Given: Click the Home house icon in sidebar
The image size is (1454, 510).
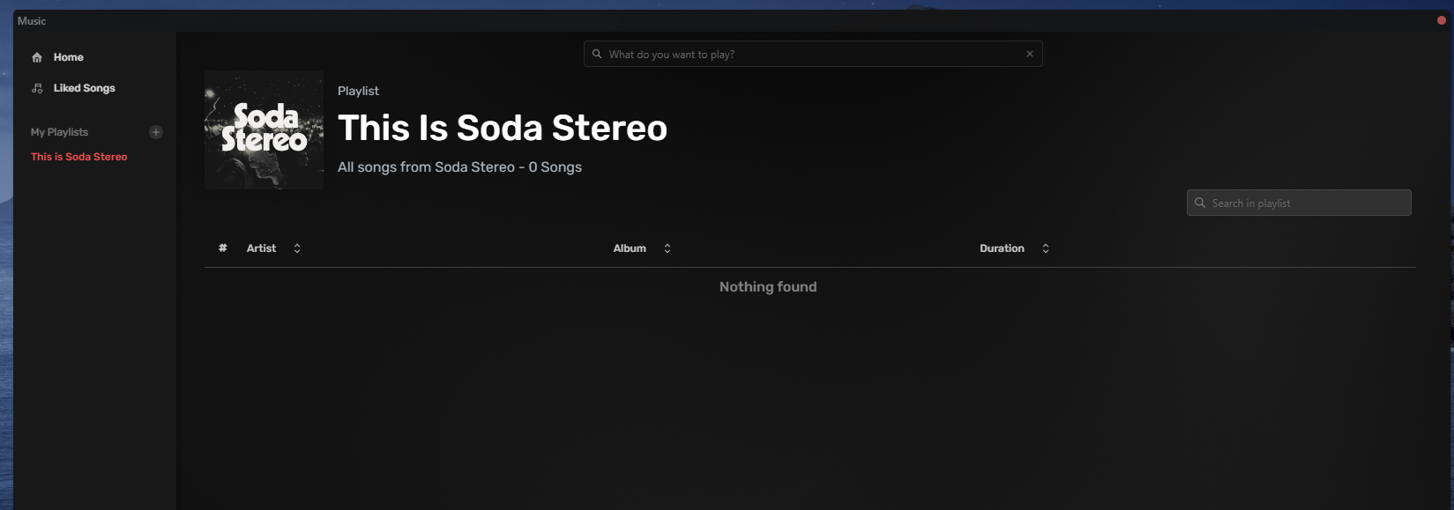Looking at the screenshot, I should point(37,57).
